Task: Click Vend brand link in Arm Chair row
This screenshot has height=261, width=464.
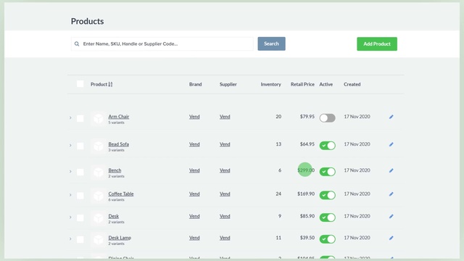Action: pyautogui.click(x=194, y=117)
